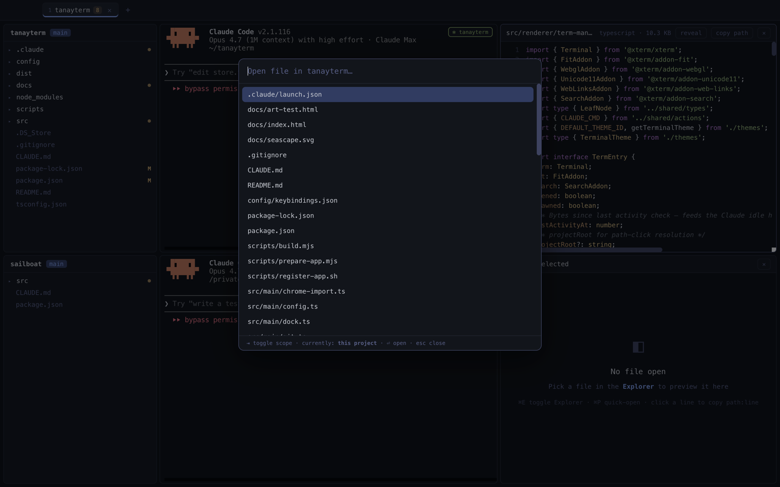Click the main branch badge next to sailboat
The height and width of the screenshot is (487, 780).
pyautogui.click(x=56, y=264)
